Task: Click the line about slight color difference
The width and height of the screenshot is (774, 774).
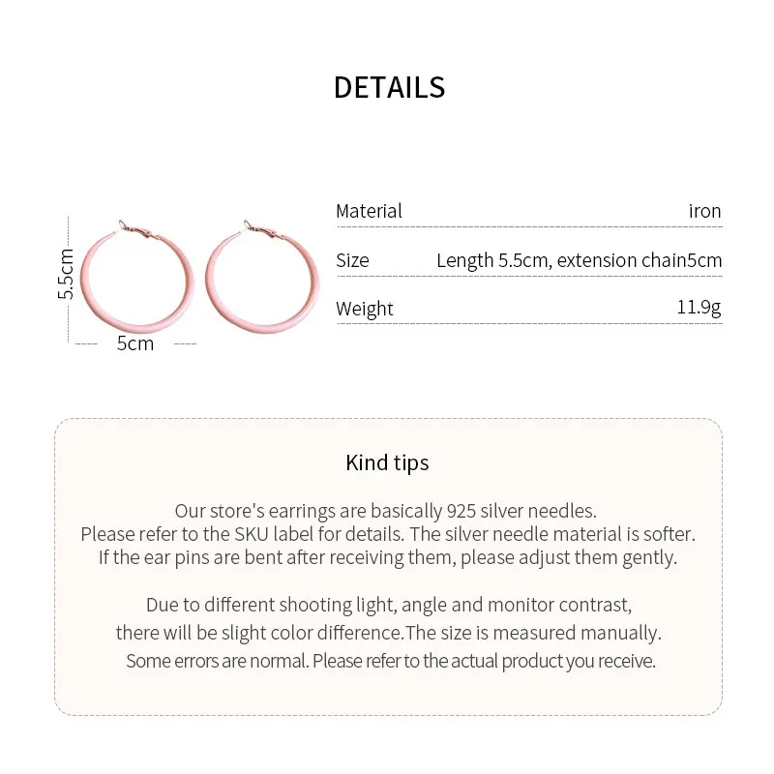Action: tap(388, 634)
